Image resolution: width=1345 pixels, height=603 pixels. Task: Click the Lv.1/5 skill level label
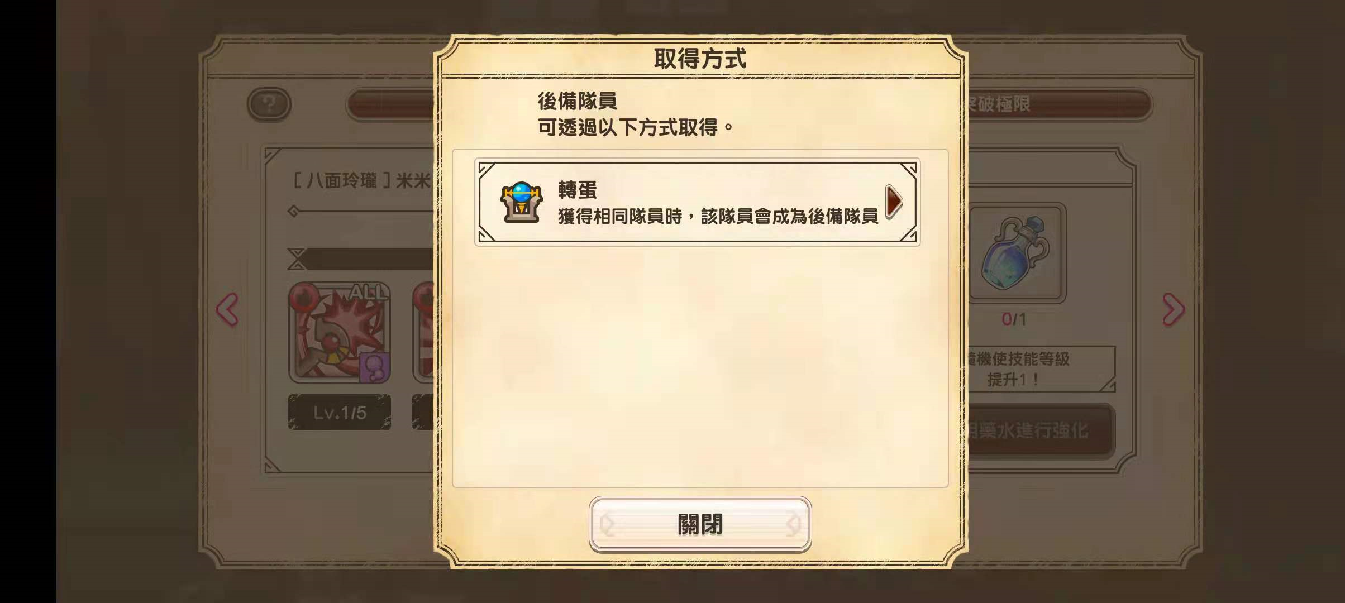340,413
